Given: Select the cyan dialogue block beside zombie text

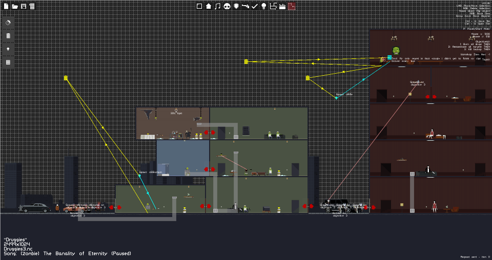Looking at the screenshot, I should pyautogui.click(x=389, y=57).
